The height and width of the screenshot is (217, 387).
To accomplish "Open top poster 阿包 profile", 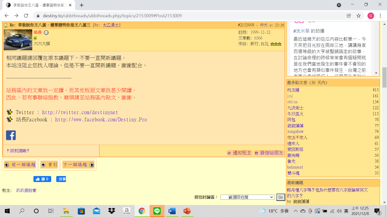I will (x=291, y=120).
